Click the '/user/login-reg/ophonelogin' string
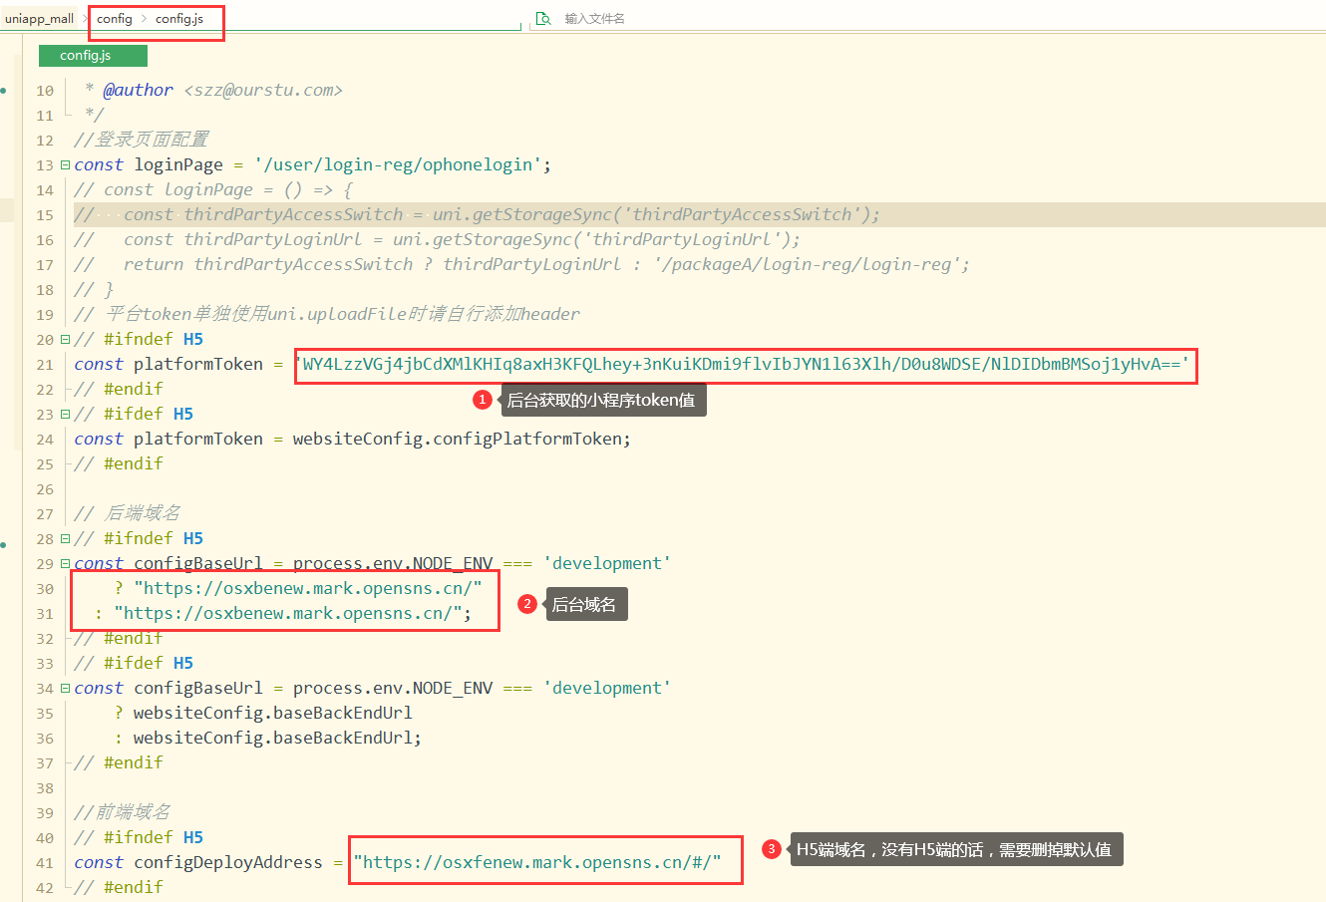Image resolution: width=1326 pixels, height=902 pixels. [398, 164]
